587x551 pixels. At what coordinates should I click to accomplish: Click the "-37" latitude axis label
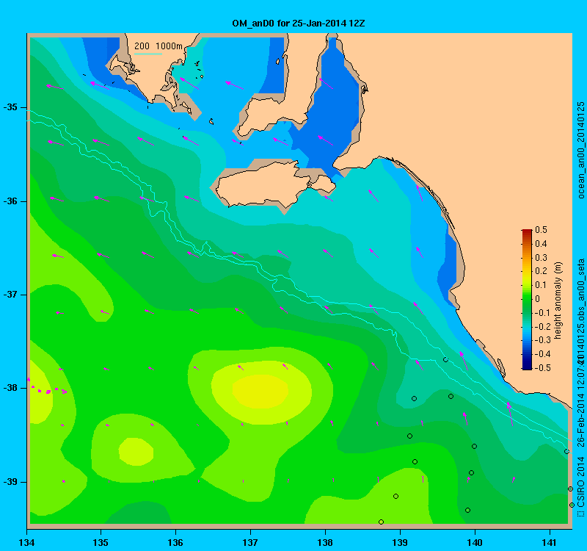tap(10, 295)
